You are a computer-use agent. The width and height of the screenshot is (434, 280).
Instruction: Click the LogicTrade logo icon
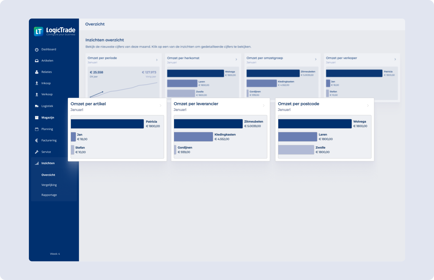coord(38,32)
